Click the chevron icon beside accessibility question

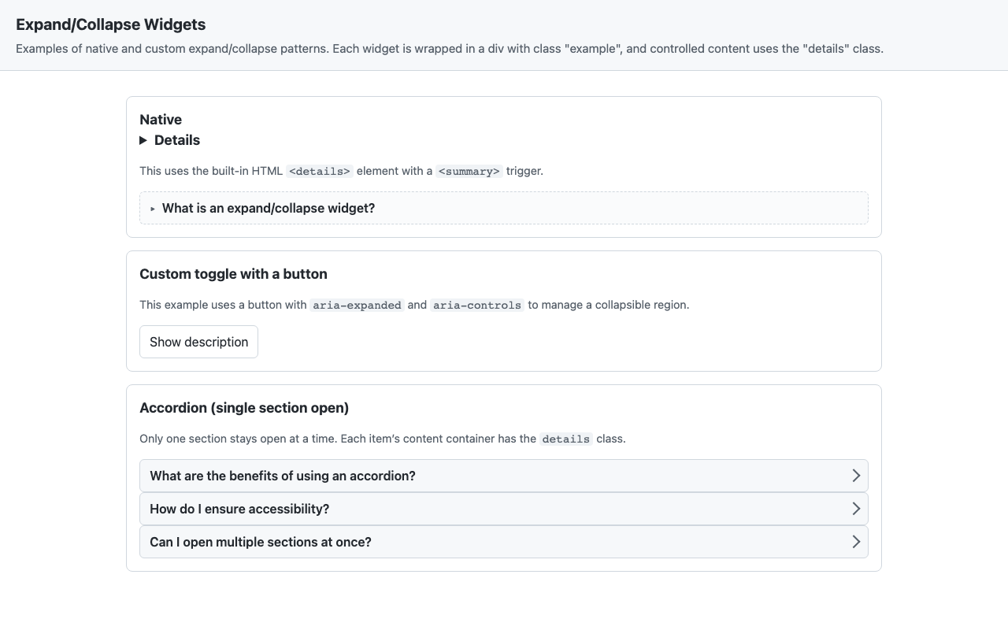[856, 508]
